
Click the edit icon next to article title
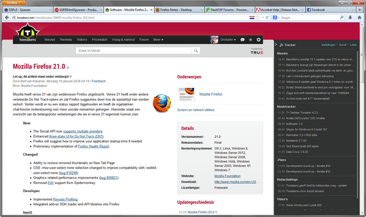68,68
